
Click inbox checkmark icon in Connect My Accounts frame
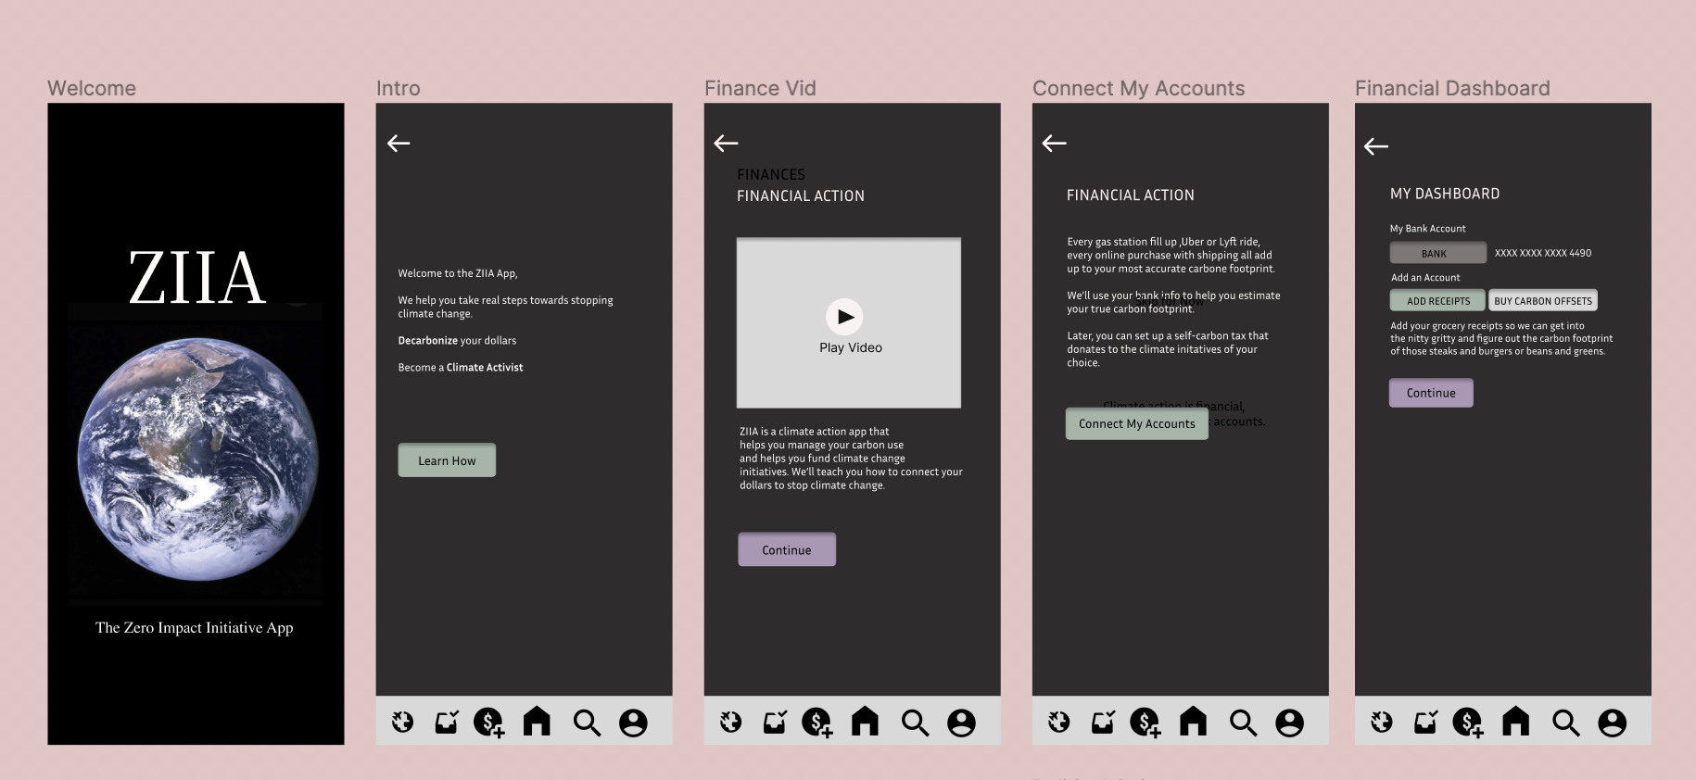[x=1103, y=722]
